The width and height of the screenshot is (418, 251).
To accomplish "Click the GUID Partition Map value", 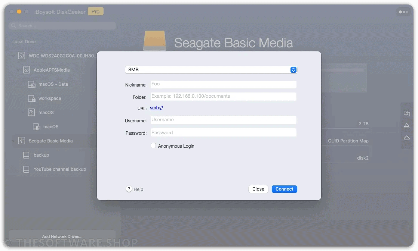I will (348, 141).
